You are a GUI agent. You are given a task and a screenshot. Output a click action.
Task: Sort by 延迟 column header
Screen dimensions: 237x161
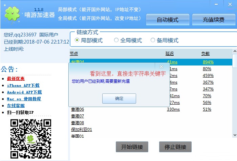[x=169, y=54]
